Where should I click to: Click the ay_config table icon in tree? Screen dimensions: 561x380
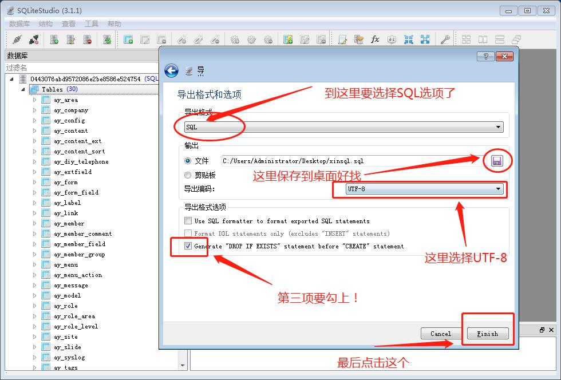[46, 120]
